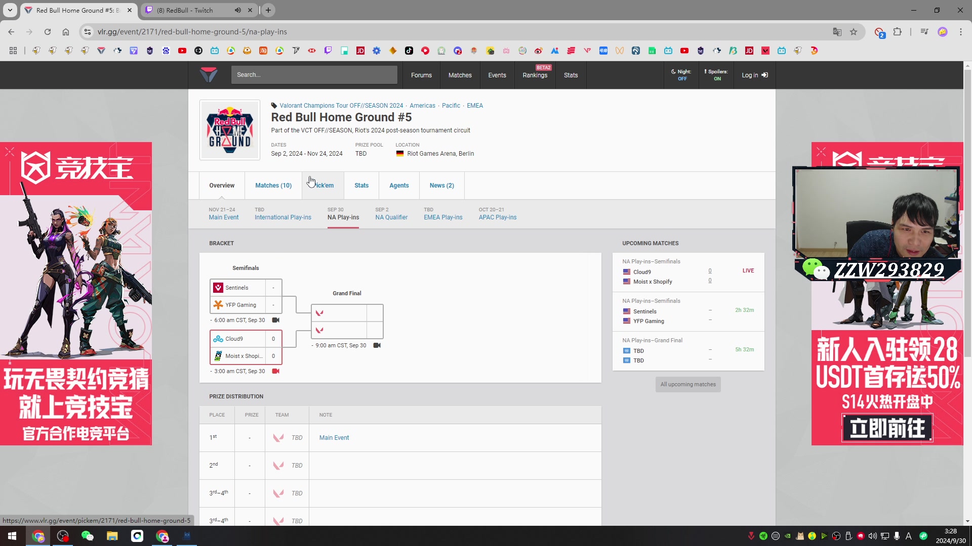Open Cloud9 vs Moist x Shopify bracket match
The width and height of the screenshot is (972, 546).
(246, 347)
